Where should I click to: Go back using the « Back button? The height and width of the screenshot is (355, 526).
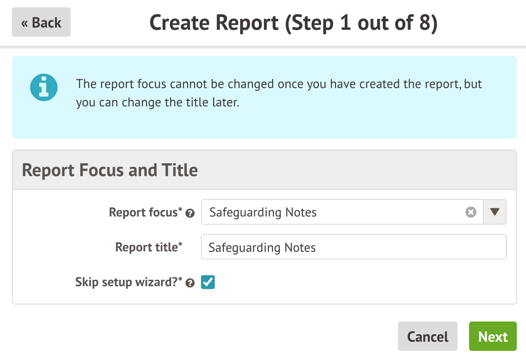pos(41,22)
